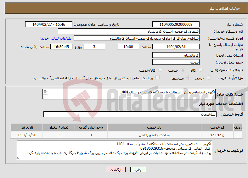Select the جزیی purchase type radio
The width and height of the screenshot is (248, 178).
pos(209,77)
